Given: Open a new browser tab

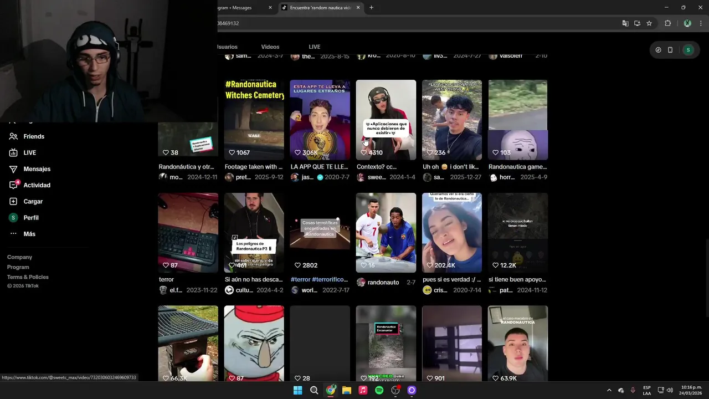Looking at the screenshot, I should (x=371, y=8).
